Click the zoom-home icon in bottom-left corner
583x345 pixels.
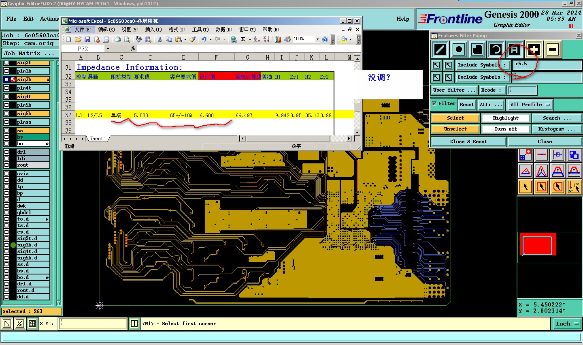(7, 324)
